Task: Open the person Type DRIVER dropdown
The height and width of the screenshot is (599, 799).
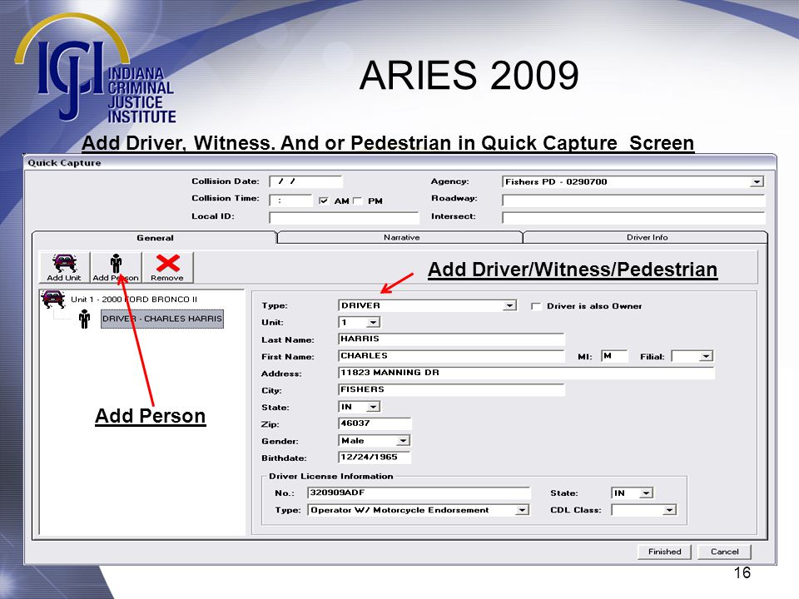Action: [x=509, y=305]
